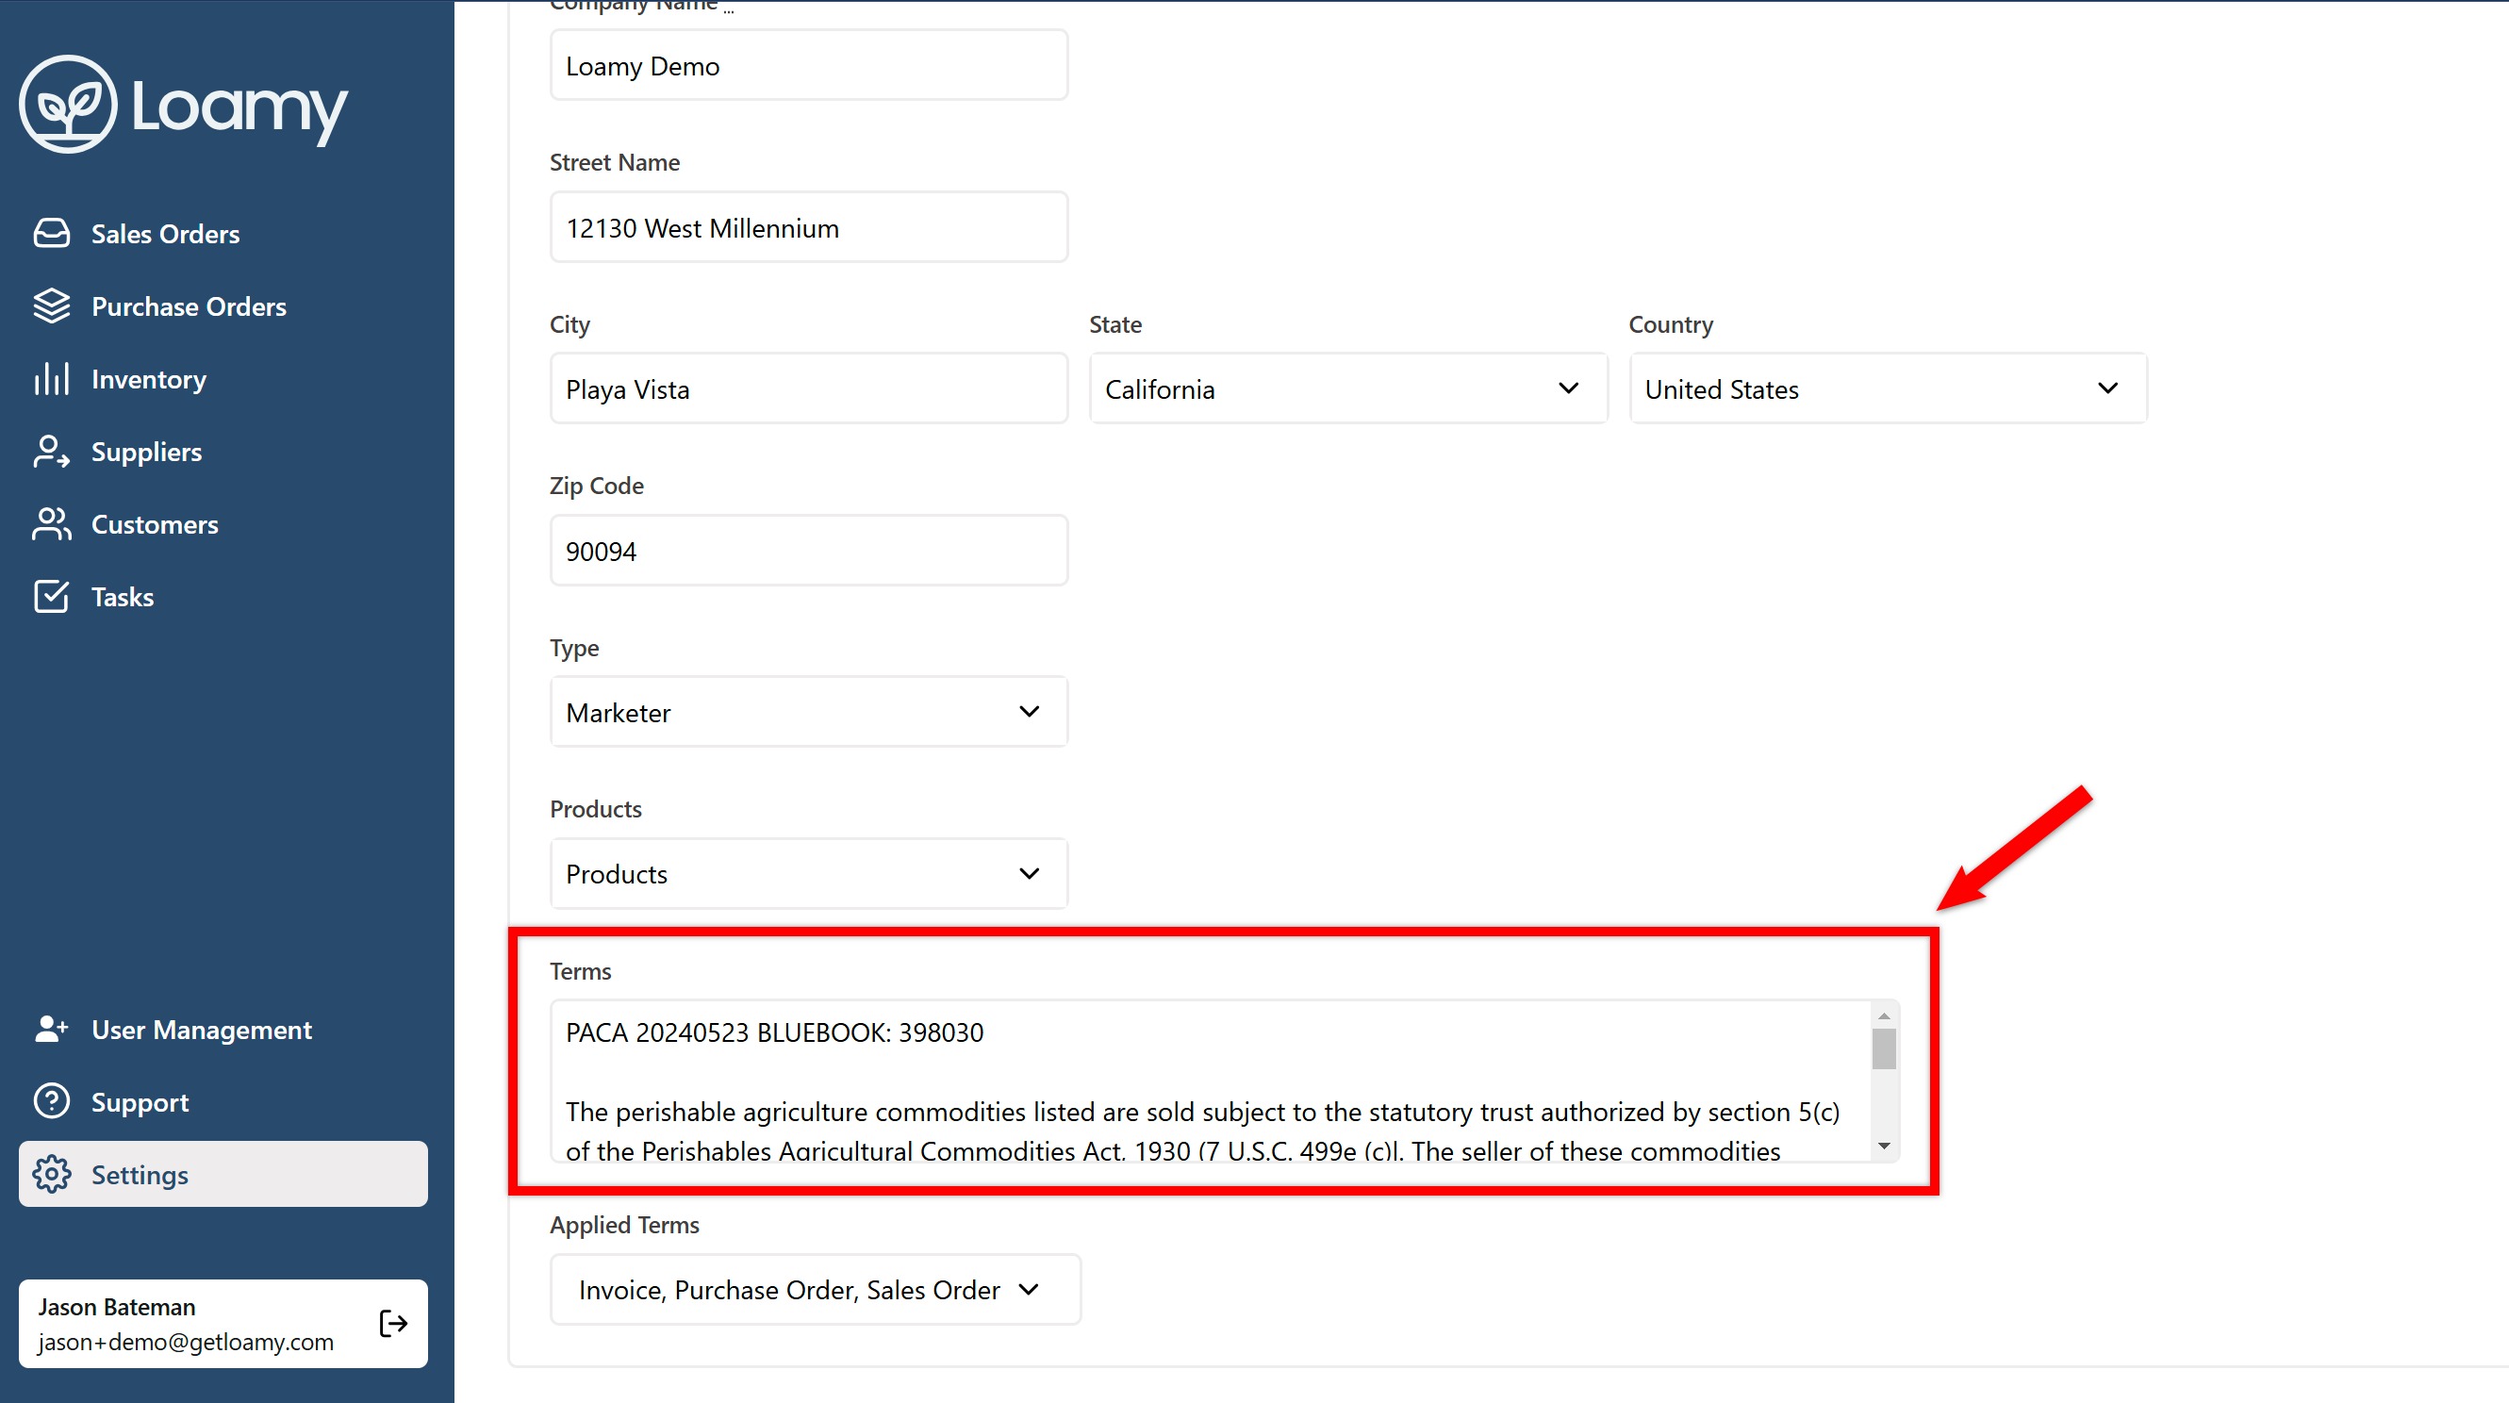Click the jason+demo@getloamy.com email text
The height and width of the screenshot is (1403, 2509).
[186, 1342]
